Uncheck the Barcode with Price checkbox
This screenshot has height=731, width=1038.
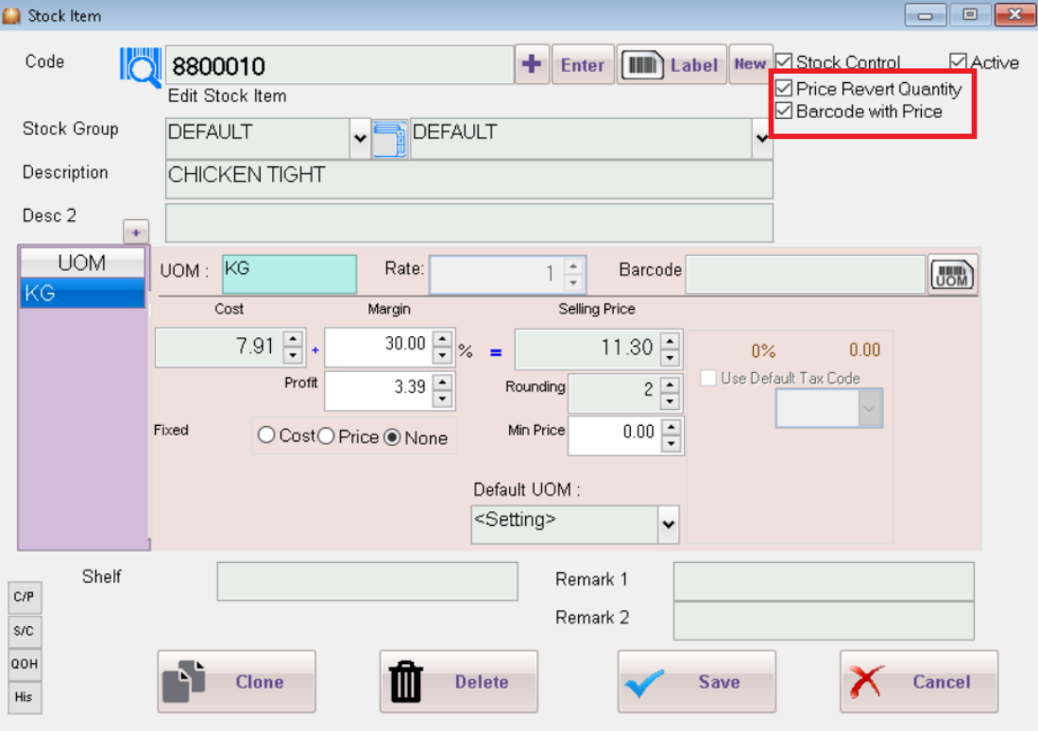[784, 111]
